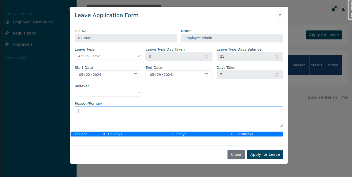Click the Employee Dashboard home icon

(x=7, y=22)
